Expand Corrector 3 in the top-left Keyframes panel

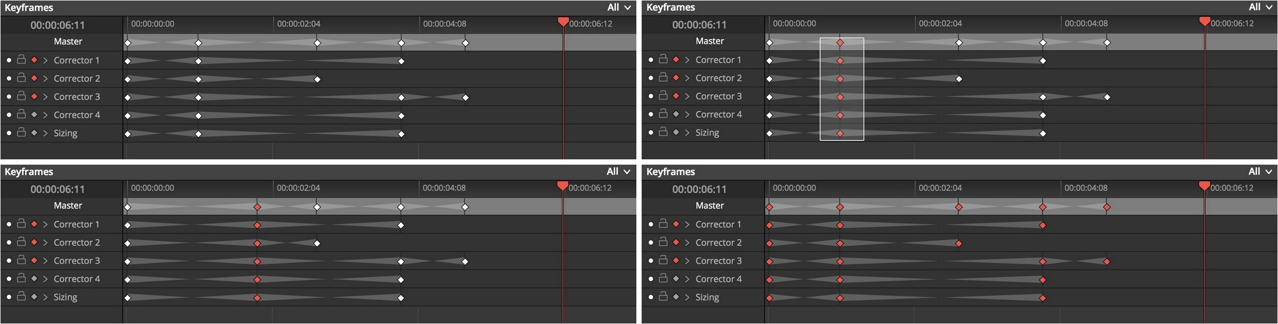click(x=46, y=97)
